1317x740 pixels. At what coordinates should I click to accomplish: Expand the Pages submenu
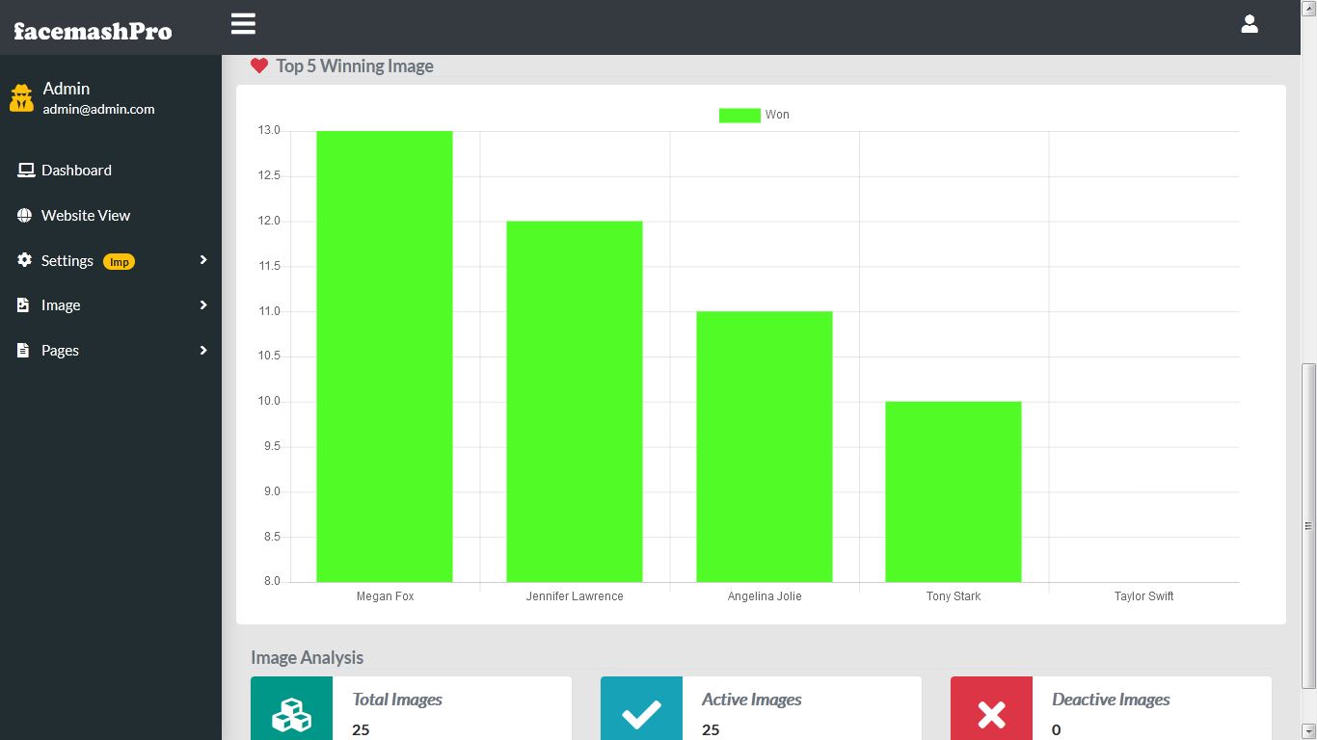(x=202, y=350)
